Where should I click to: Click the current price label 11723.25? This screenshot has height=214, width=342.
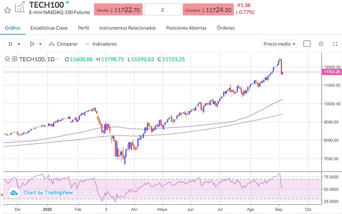coord(331,72)
